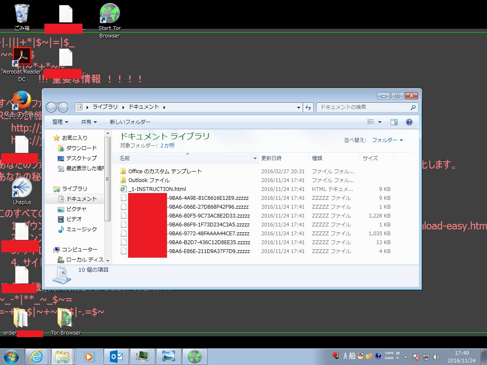Image resolution: width=487 pixels, height=365 pixels.
Task: Open the picture viewer taskbar icon
Action: pyautogui.click(x=168, y=357)
